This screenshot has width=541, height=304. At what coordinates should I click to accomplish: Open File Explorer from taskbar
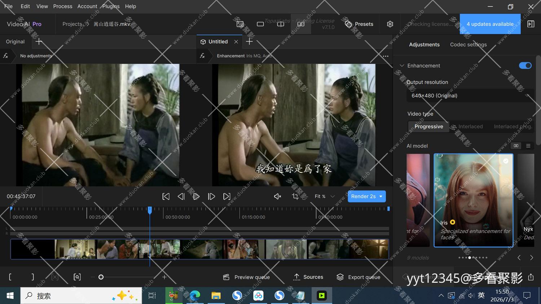click(x=216, y=296)
